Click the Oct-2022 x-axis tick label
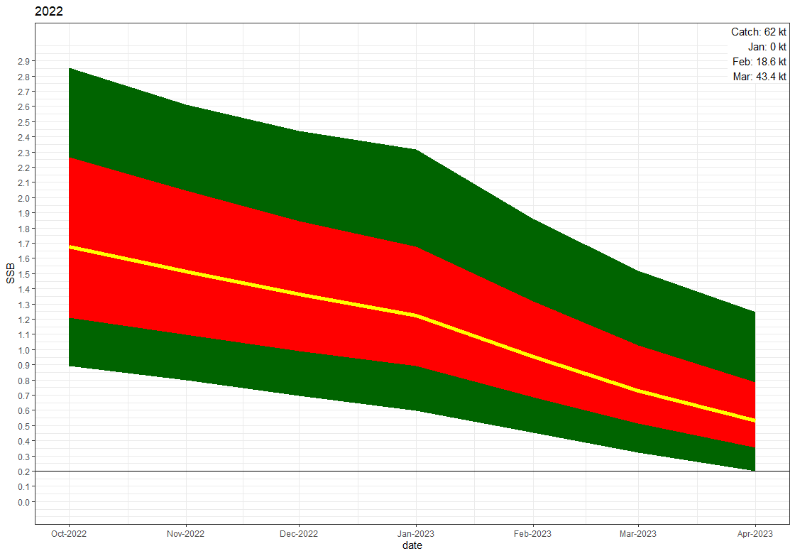 pyautogui.click(x=69, y=534)
